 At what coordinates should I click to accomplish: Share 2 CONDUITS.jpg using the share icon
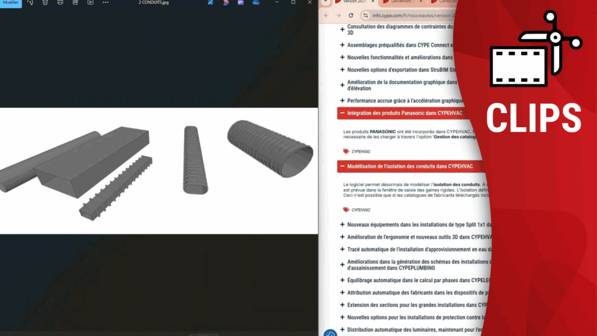coord(75,3)
